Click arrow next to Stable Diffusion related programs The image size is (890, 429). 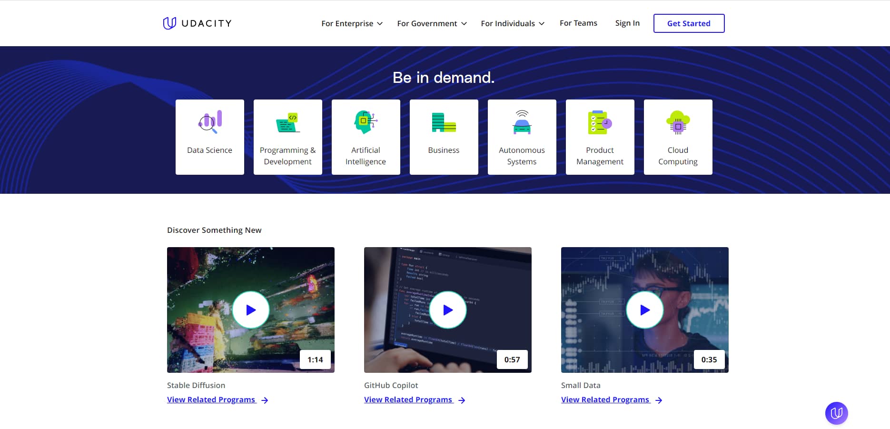pos(265,400)
